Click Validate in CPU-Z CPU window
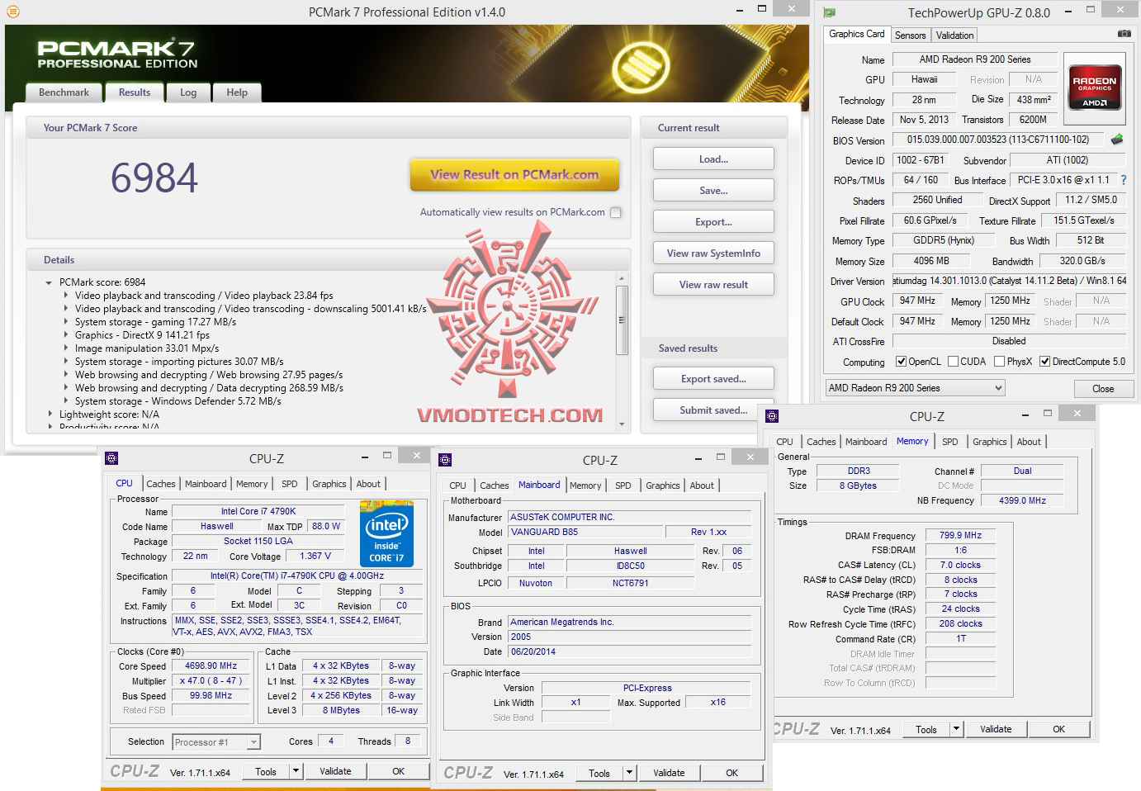 click(x=335, y=771)
